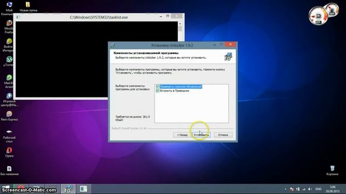
Task: Maximize the tasklist.exe console window
Action: pyautogui.click(x=168, y=16)
